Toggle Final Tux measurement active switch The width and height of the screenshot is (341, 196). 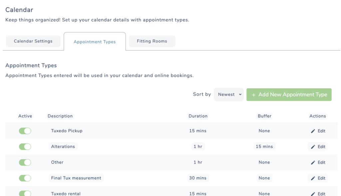[x=25, y=178]
